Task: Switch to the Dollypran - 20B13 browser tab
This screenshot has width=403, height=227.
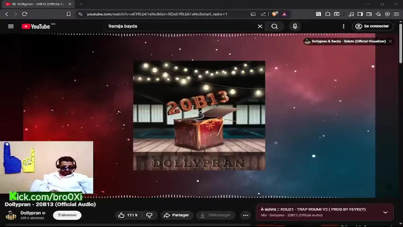Action: 38,4
